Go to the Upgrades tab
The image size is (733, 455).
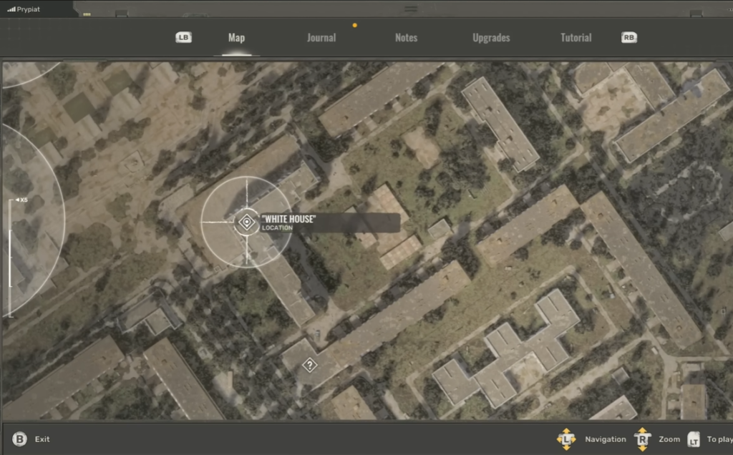pyautogui.click(x=491, y=38)
